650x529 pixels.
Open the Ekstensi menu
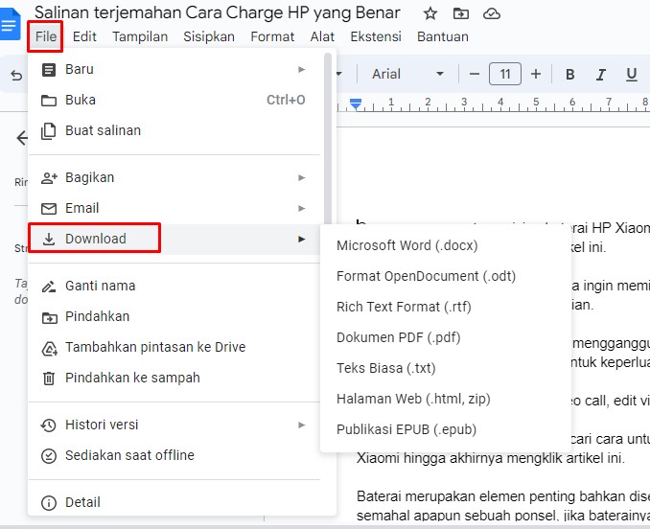coord(376,36)
